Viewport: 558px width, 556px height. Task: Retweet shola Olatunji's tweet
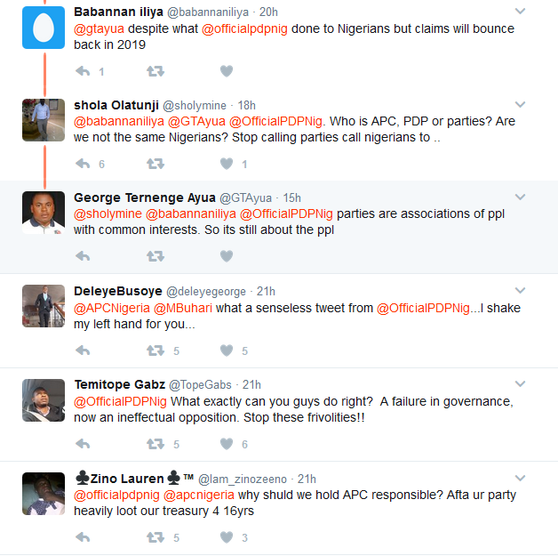click(155, 164)
